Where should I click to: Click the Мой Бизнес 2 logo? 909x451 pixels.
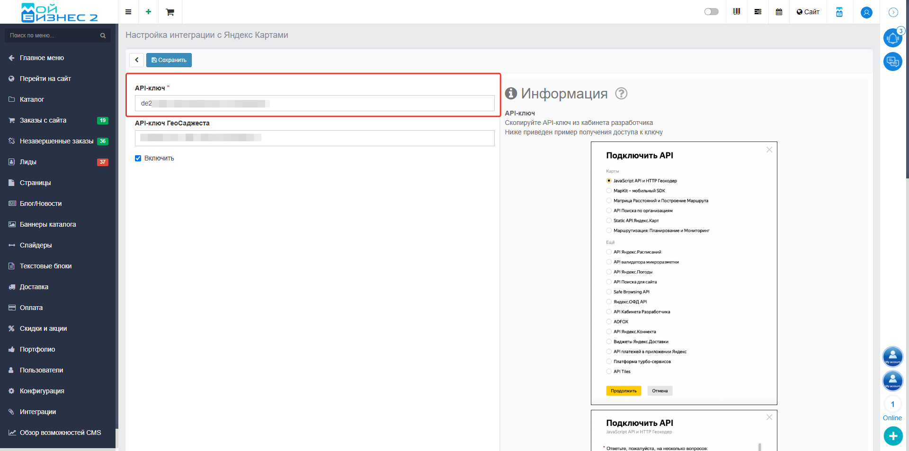coord(59,12)
